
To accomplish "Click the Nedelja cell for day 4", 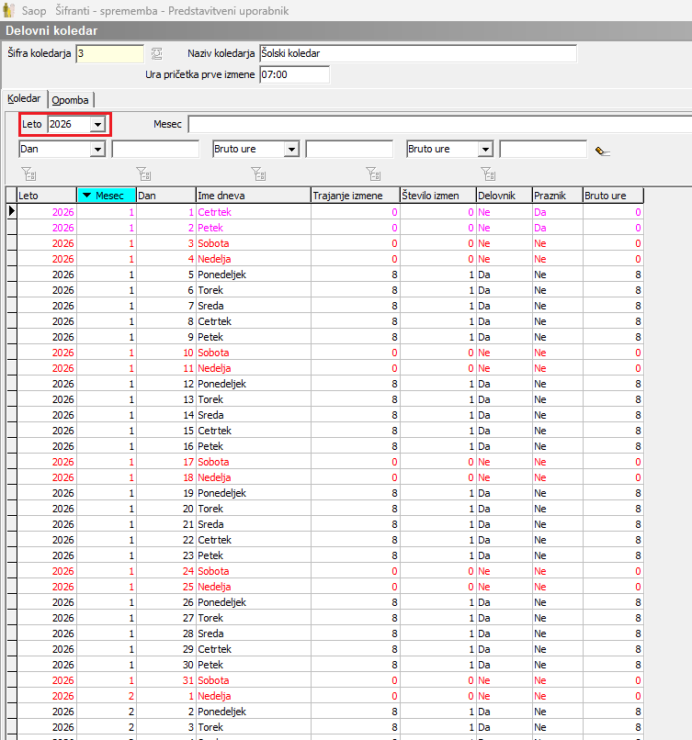I will 254,259.
